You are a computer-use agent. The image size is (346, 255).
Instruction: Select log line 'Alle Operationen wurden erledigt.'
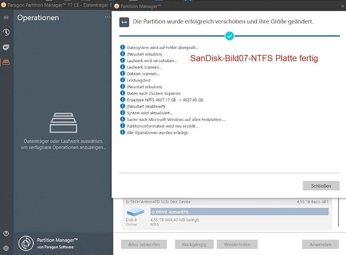click(158, 133)
